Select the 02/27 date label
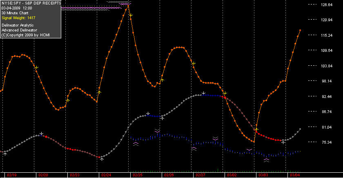This screenshot has width=343, height=178. [200, 175]
